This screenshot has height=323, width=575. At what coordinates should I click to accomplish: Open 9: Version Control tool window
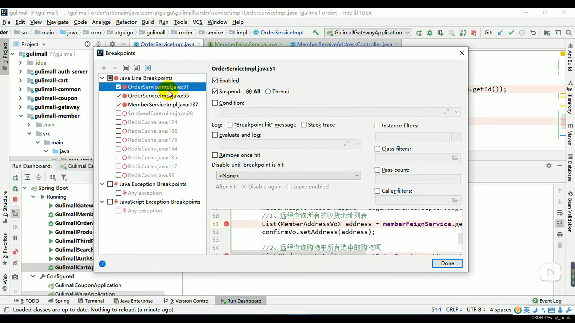click(187, 301)
